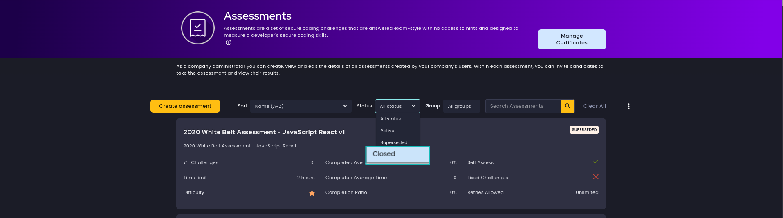Click the Assessments checklist header icon
This screenshot has width=783, height=218.
tap(198, 28)
